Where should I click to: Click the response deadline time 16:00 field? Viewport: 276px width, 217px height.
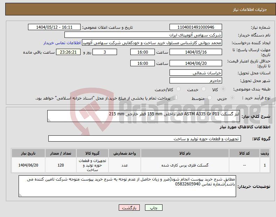pos(143,52)
